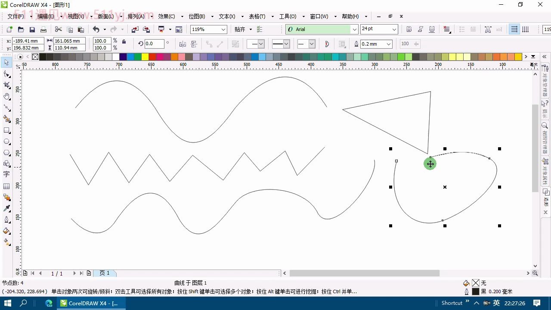Expand the undo history arrow
551x310 pixels.
(x=105, y=29)
